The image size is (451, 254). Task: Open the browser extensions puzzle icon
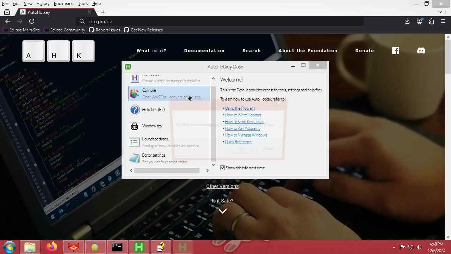[431, 21]
